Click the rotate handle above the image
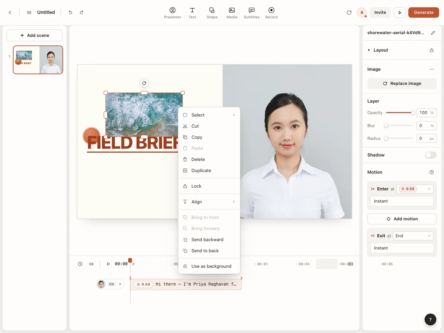This screenshot has height=333, width=444. tap(144, 83)
